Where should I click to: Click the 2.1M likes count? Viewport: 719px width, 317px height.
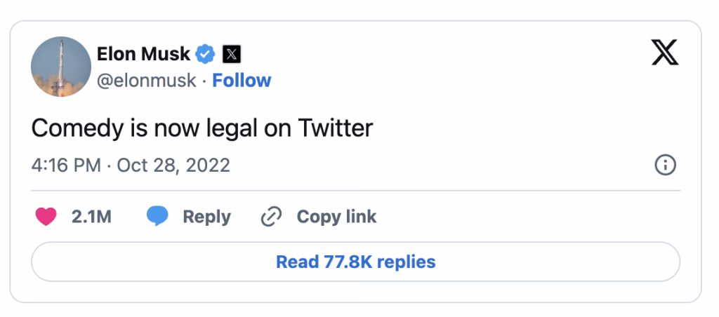pos(91,217)
